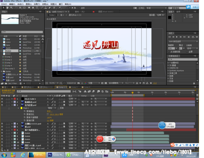Toggle the 'from current time' checkbox in Preview
Screen dimensions: 204x158
pos(169,52)
